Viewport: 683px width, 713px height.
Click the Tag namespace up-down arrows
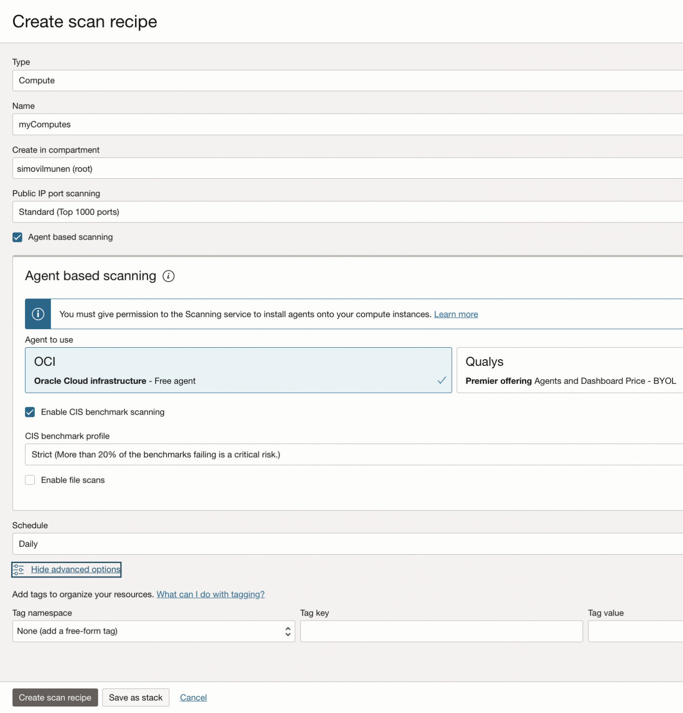pyautogui.click(x=288, y=631)
